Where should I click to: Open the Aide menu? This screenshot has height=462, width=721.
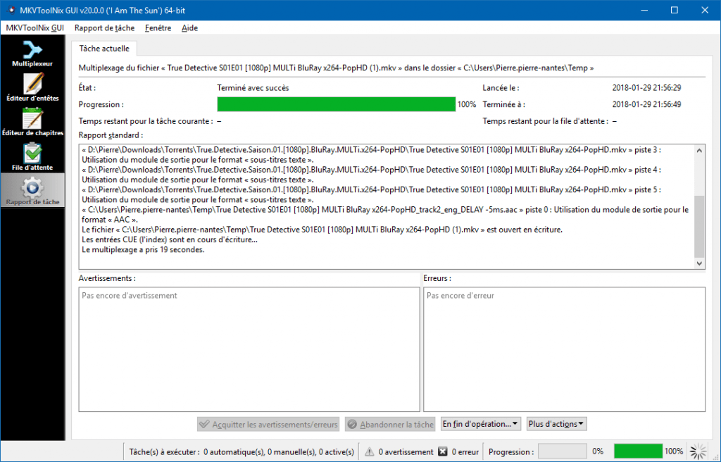point(189,28)
